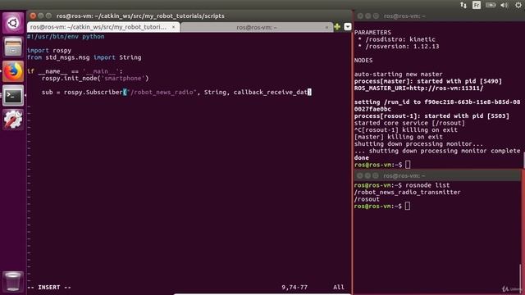Screen dimensions: 525x295
Task: Click 'process[master]: started with pid [5490]' line
Action: (x=428, y=81)
